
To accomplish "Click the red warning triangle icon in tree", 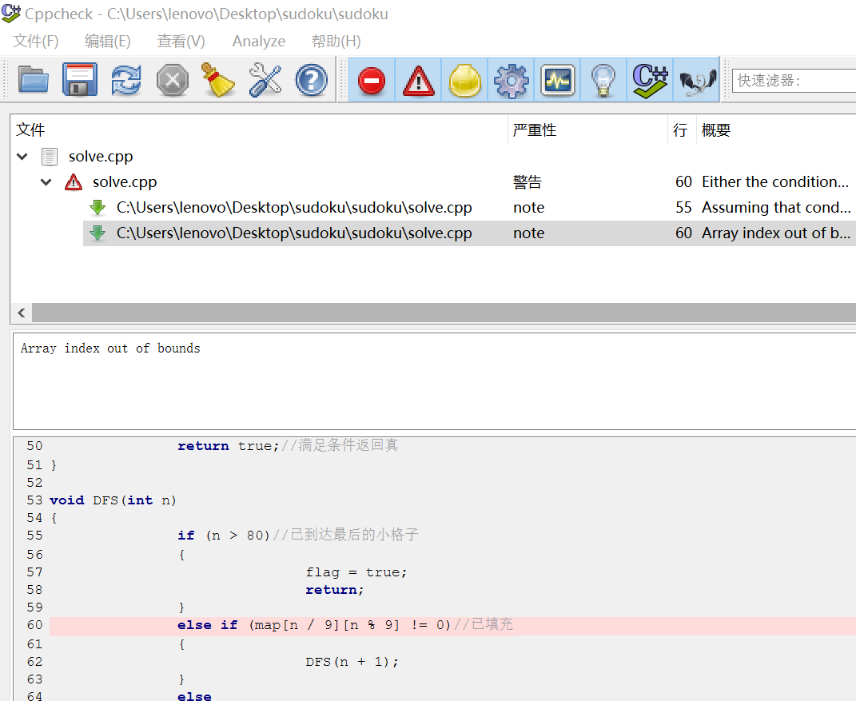I will click(74, 181).
